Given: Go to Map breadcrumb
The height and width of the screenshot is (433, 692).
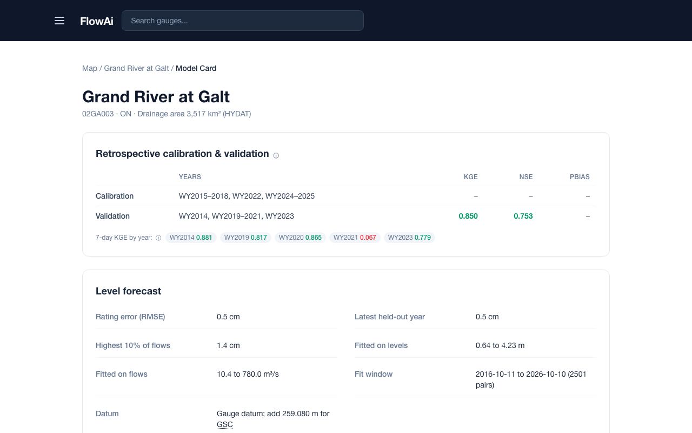Looking at the screenshot, I should tap(90, 68).
